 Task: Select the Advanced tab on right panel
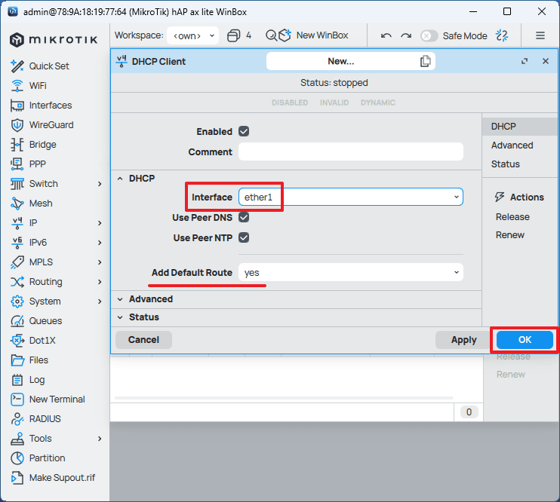tap(512, 145)
